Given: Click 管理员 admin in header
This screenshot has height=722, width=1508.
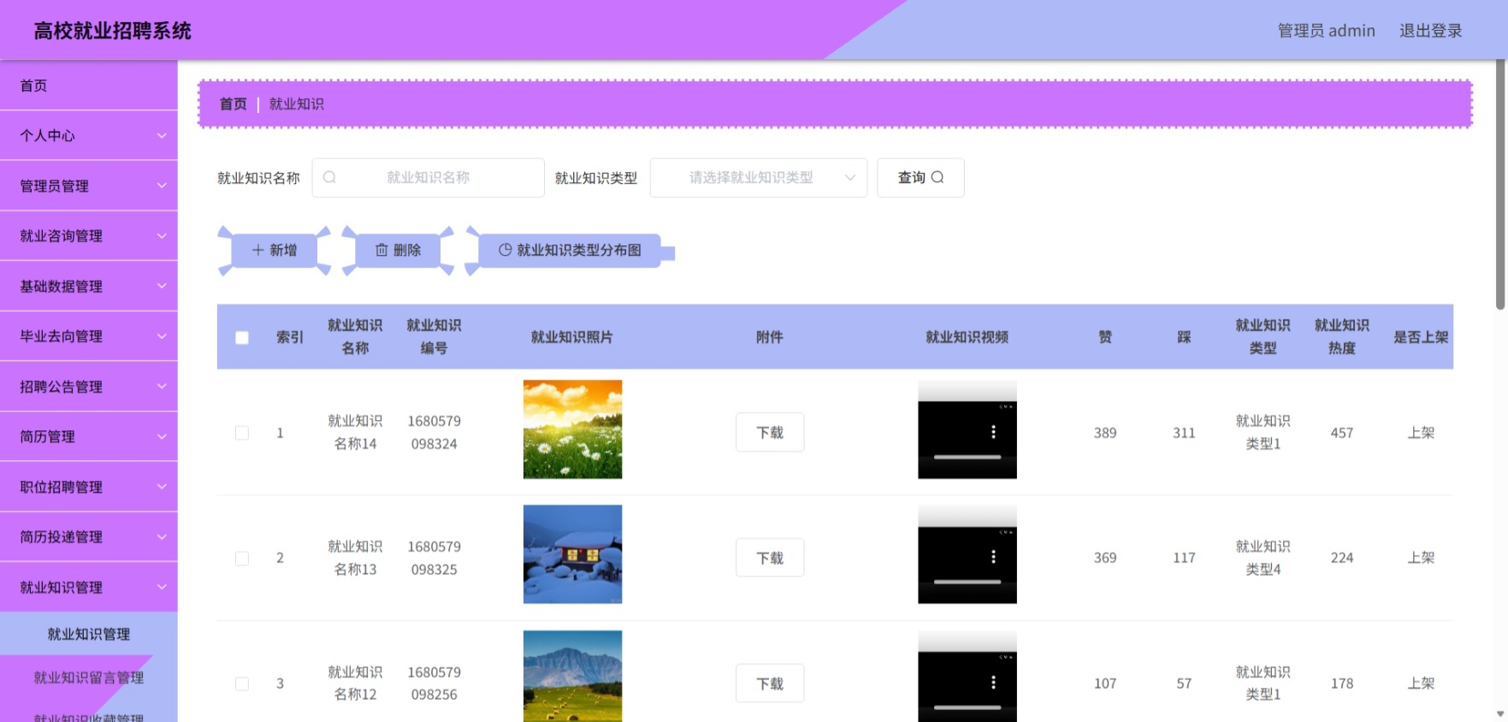Looking at the screenshot, I should point(1326,31).
